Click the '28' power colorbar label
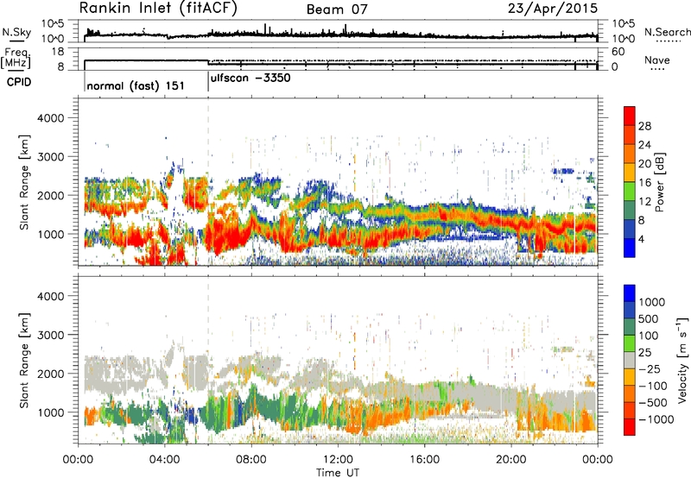 coord(644,126)
